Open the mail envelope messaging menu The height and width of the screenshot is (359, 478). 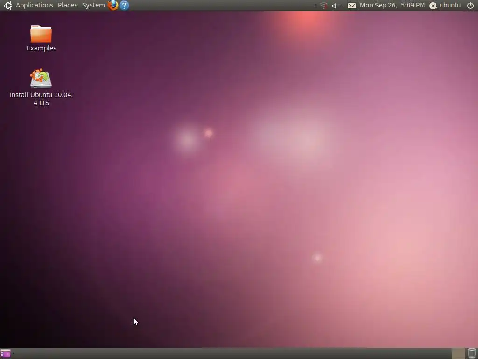pyautogui.click(x=352, y=6)
